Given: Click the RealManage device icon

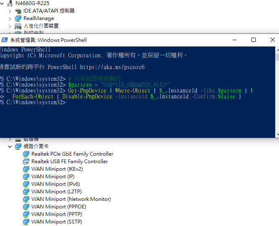Looking at the screenshot, I should pos(18,18).
